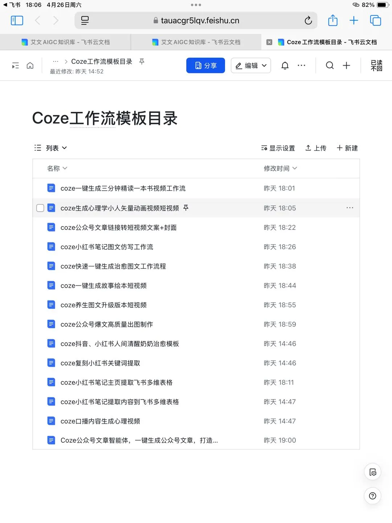The image size is (392, 523).
Task: Open the coze小红书笔记图文仿写工作流 document
Action: tap(107, 247)
